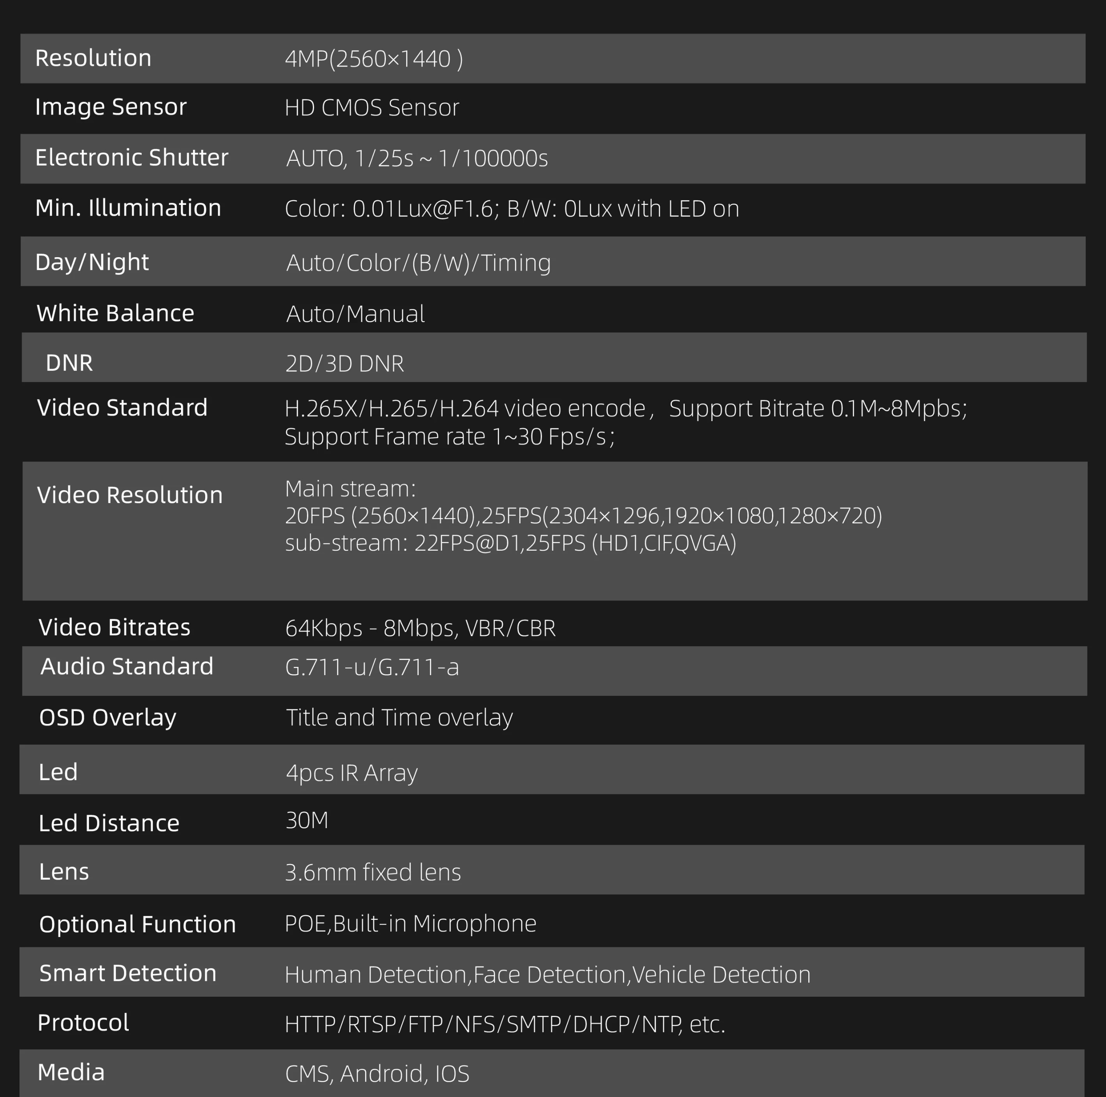
Task: Select the Main stream text line
Action: 350,489
